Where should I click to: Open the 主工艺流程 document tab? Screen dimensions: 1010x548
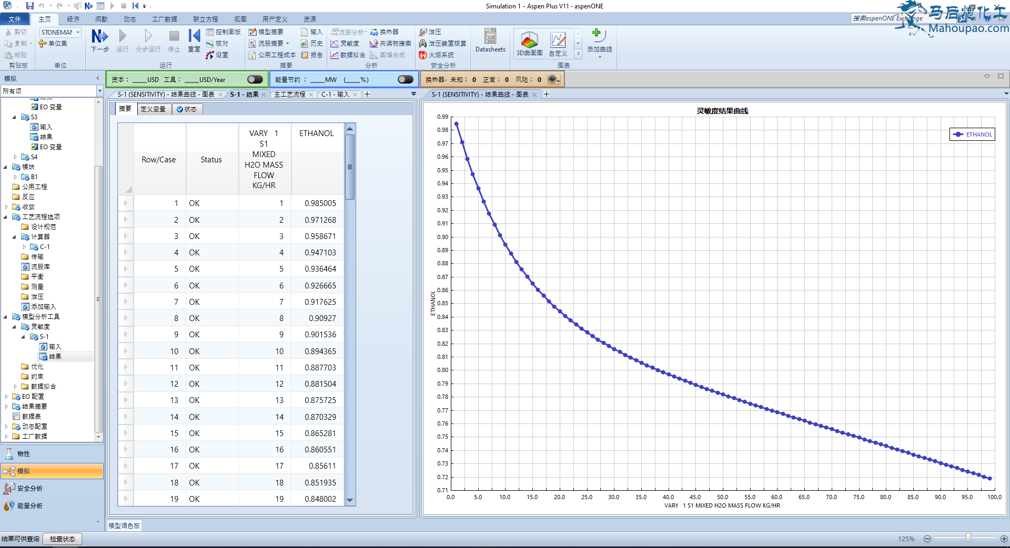290,95
